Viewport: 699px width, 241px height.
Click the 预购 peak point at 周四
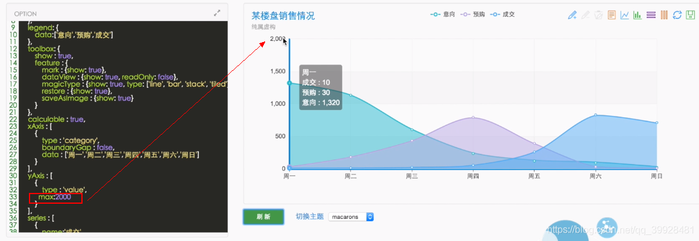point(473,117)
